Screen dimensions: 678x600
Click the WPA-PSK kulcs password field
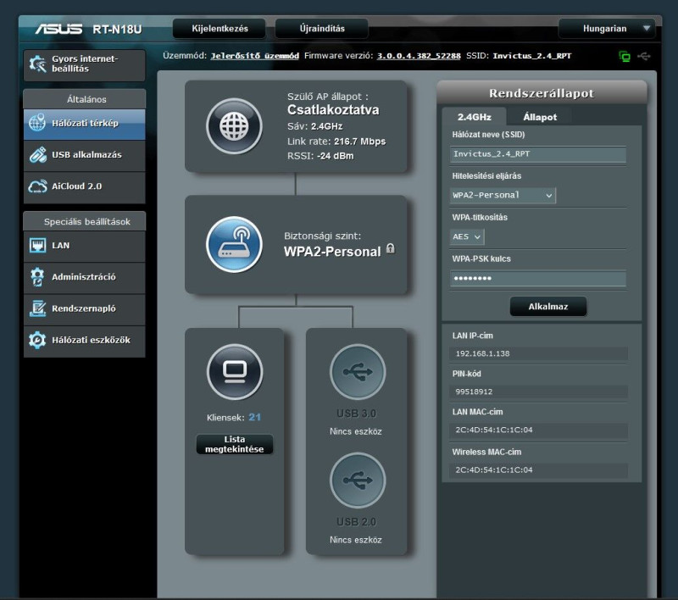(538, 278)
